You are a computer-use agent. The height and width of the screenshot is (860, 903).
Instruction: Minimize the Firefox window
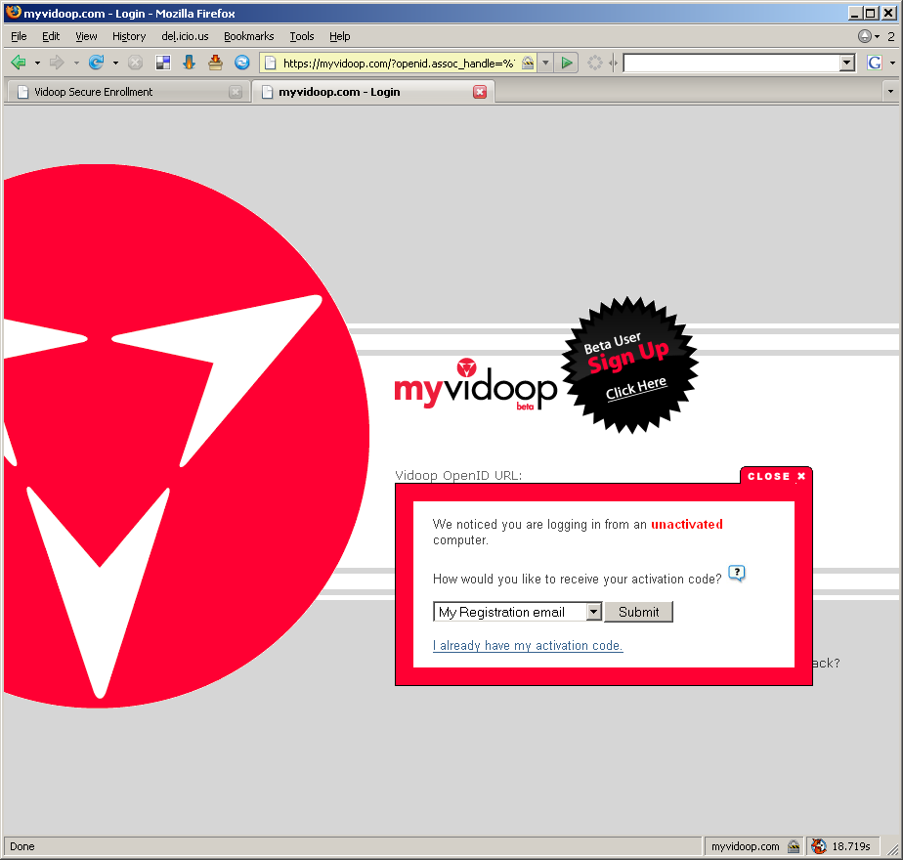[855, 14]
